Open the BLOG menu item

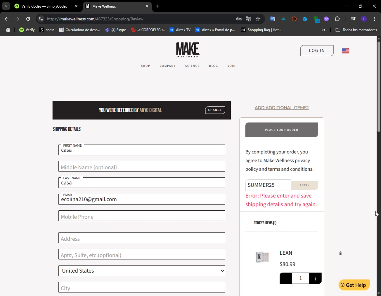[214, 66]
